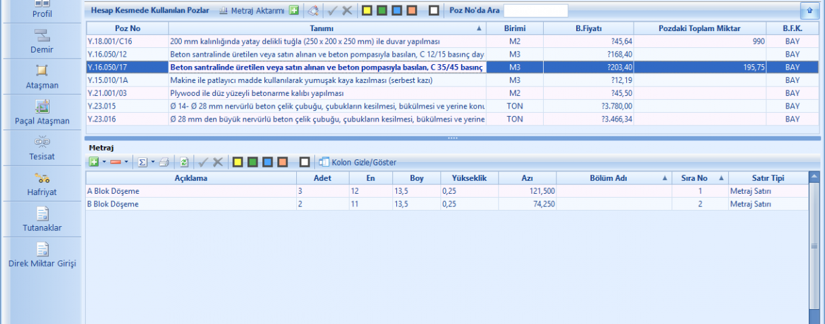This screenshot has height=324, width=825.
Task: Click the eraser icon in top toolbar
Action: [312, 11]
